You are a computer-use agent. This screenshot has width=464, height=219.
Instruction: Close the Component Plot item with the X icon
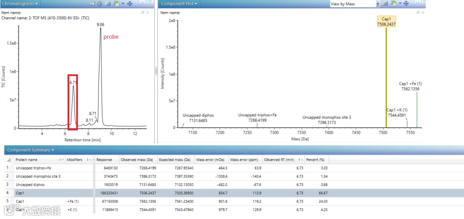tap(423, 12)
